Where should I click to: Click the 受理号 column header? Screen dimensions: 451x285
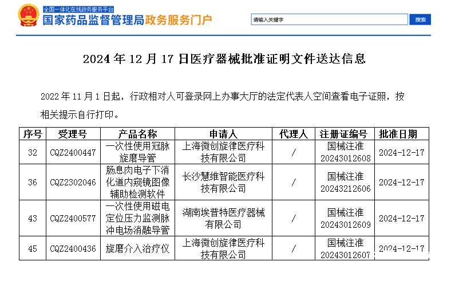[x=73, y=134]
